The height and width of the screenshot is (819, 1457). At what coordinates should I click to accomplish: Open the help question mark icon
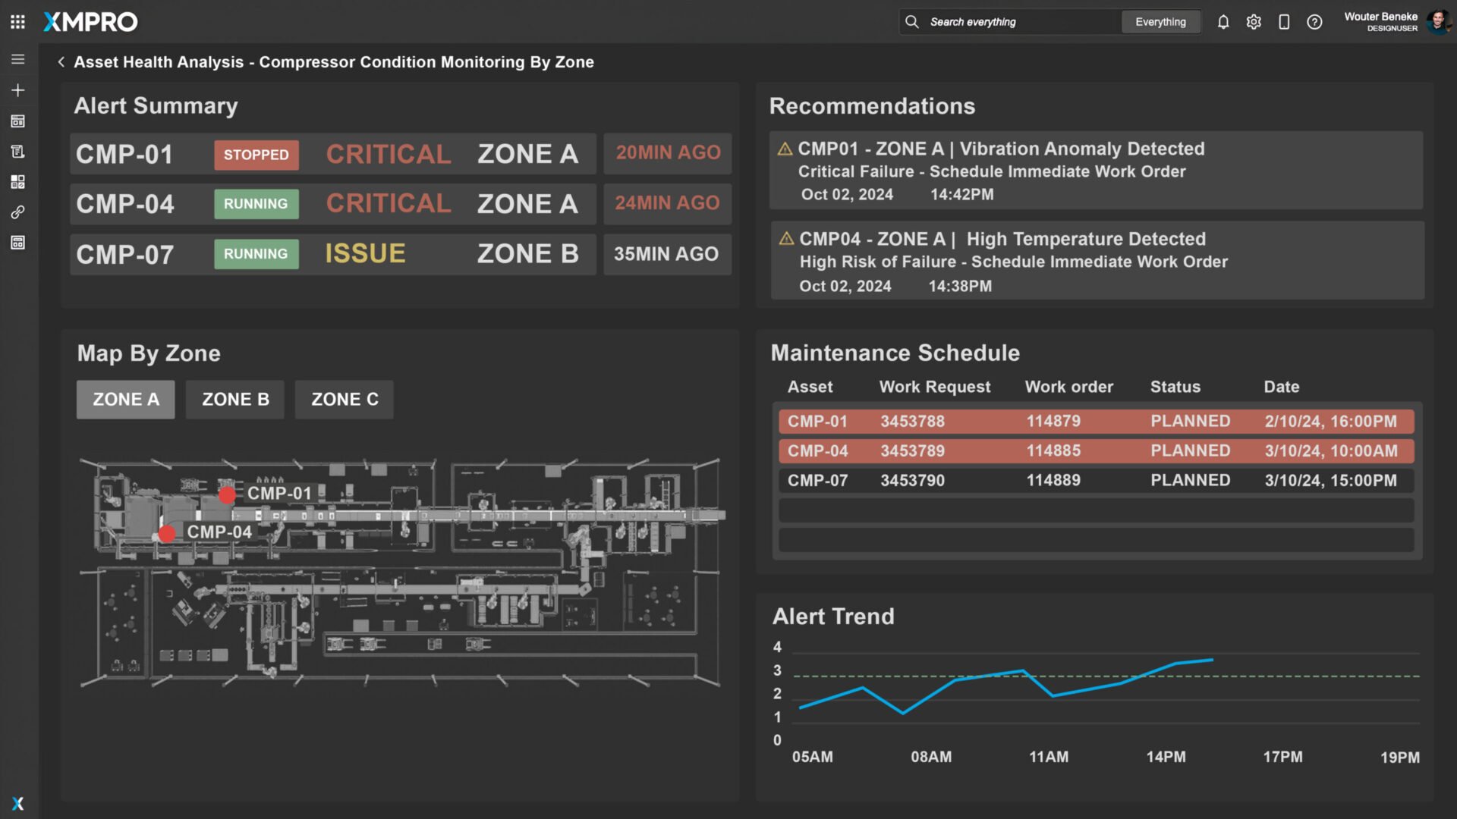point(1314,22)
